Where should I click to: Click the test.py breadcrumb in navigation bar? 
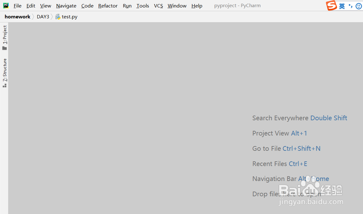[x=70, y=17]
